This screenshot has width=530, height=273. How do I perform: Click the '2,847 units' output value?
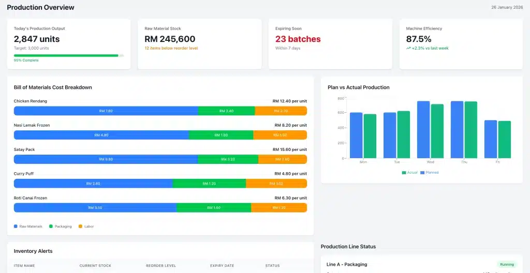coord(37,39)
